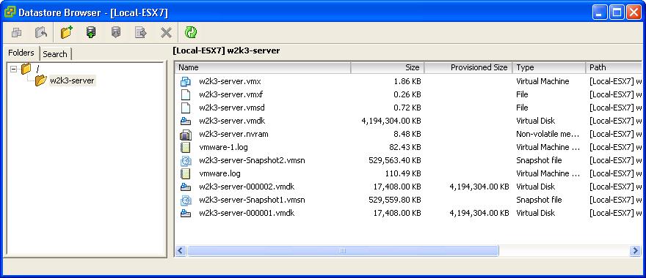
Task: Select file name w2k3-server-Snapshot1.vmsn
Action: click(252, 200)
